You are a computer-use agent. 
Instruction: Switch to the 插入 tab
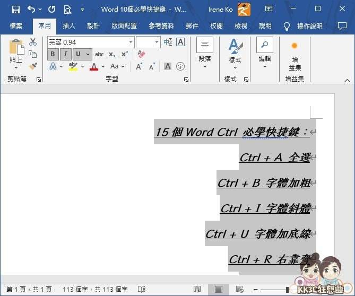click(69, 26)
